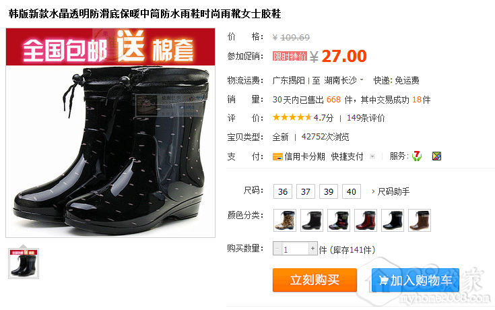Choose size 37

point(306,191)
